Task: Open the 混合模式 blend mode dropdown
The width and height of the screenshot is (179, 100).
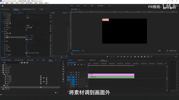Action: 32,18
